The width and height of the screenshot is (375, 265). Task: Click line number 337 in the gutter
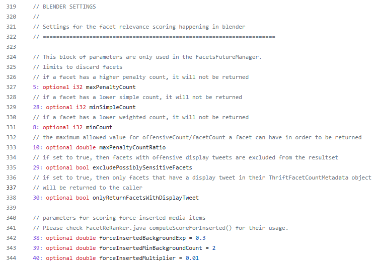pos(11,188)
